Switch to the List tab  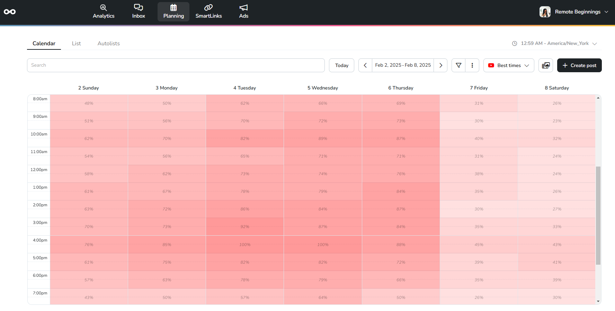[76, 43]
